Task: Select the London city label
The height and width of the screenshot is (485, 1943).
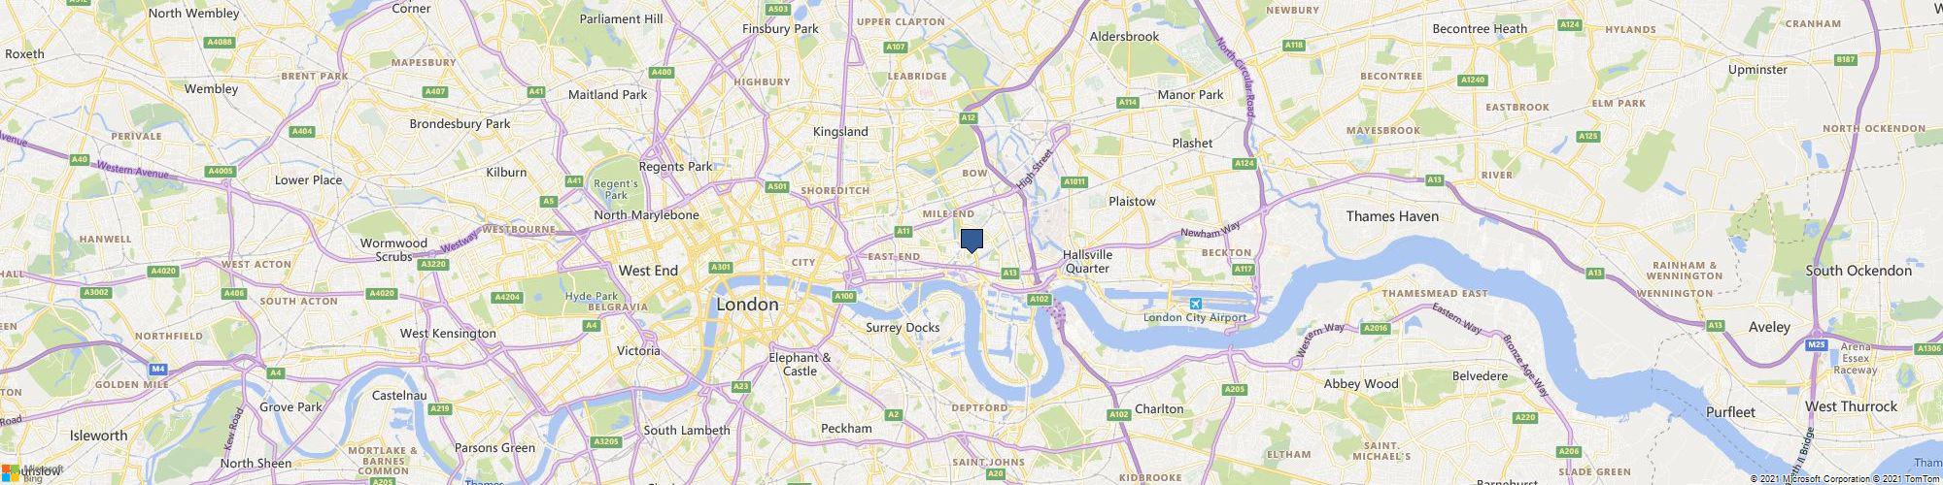Action: (747, 305)
